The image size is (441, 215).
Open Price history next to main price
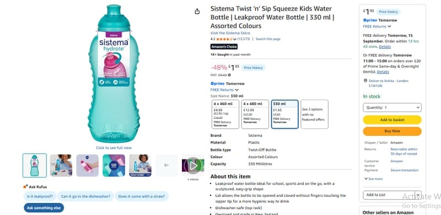[x=253, y=68]
